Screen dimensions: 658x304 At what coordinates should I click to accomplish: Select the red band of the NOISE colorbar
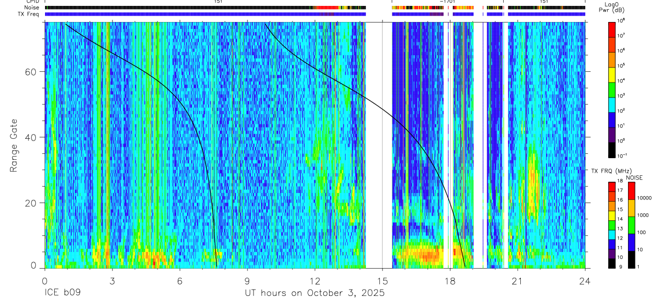(x=631, y=191)
